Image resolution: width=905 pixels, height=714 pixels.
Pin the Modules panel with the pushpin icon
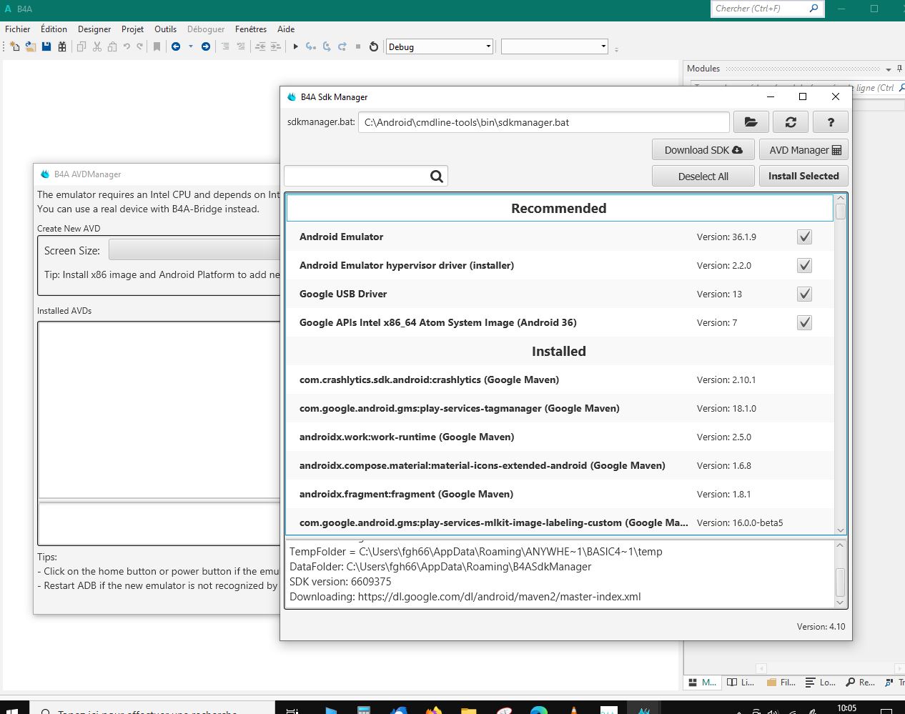[899, 69]
